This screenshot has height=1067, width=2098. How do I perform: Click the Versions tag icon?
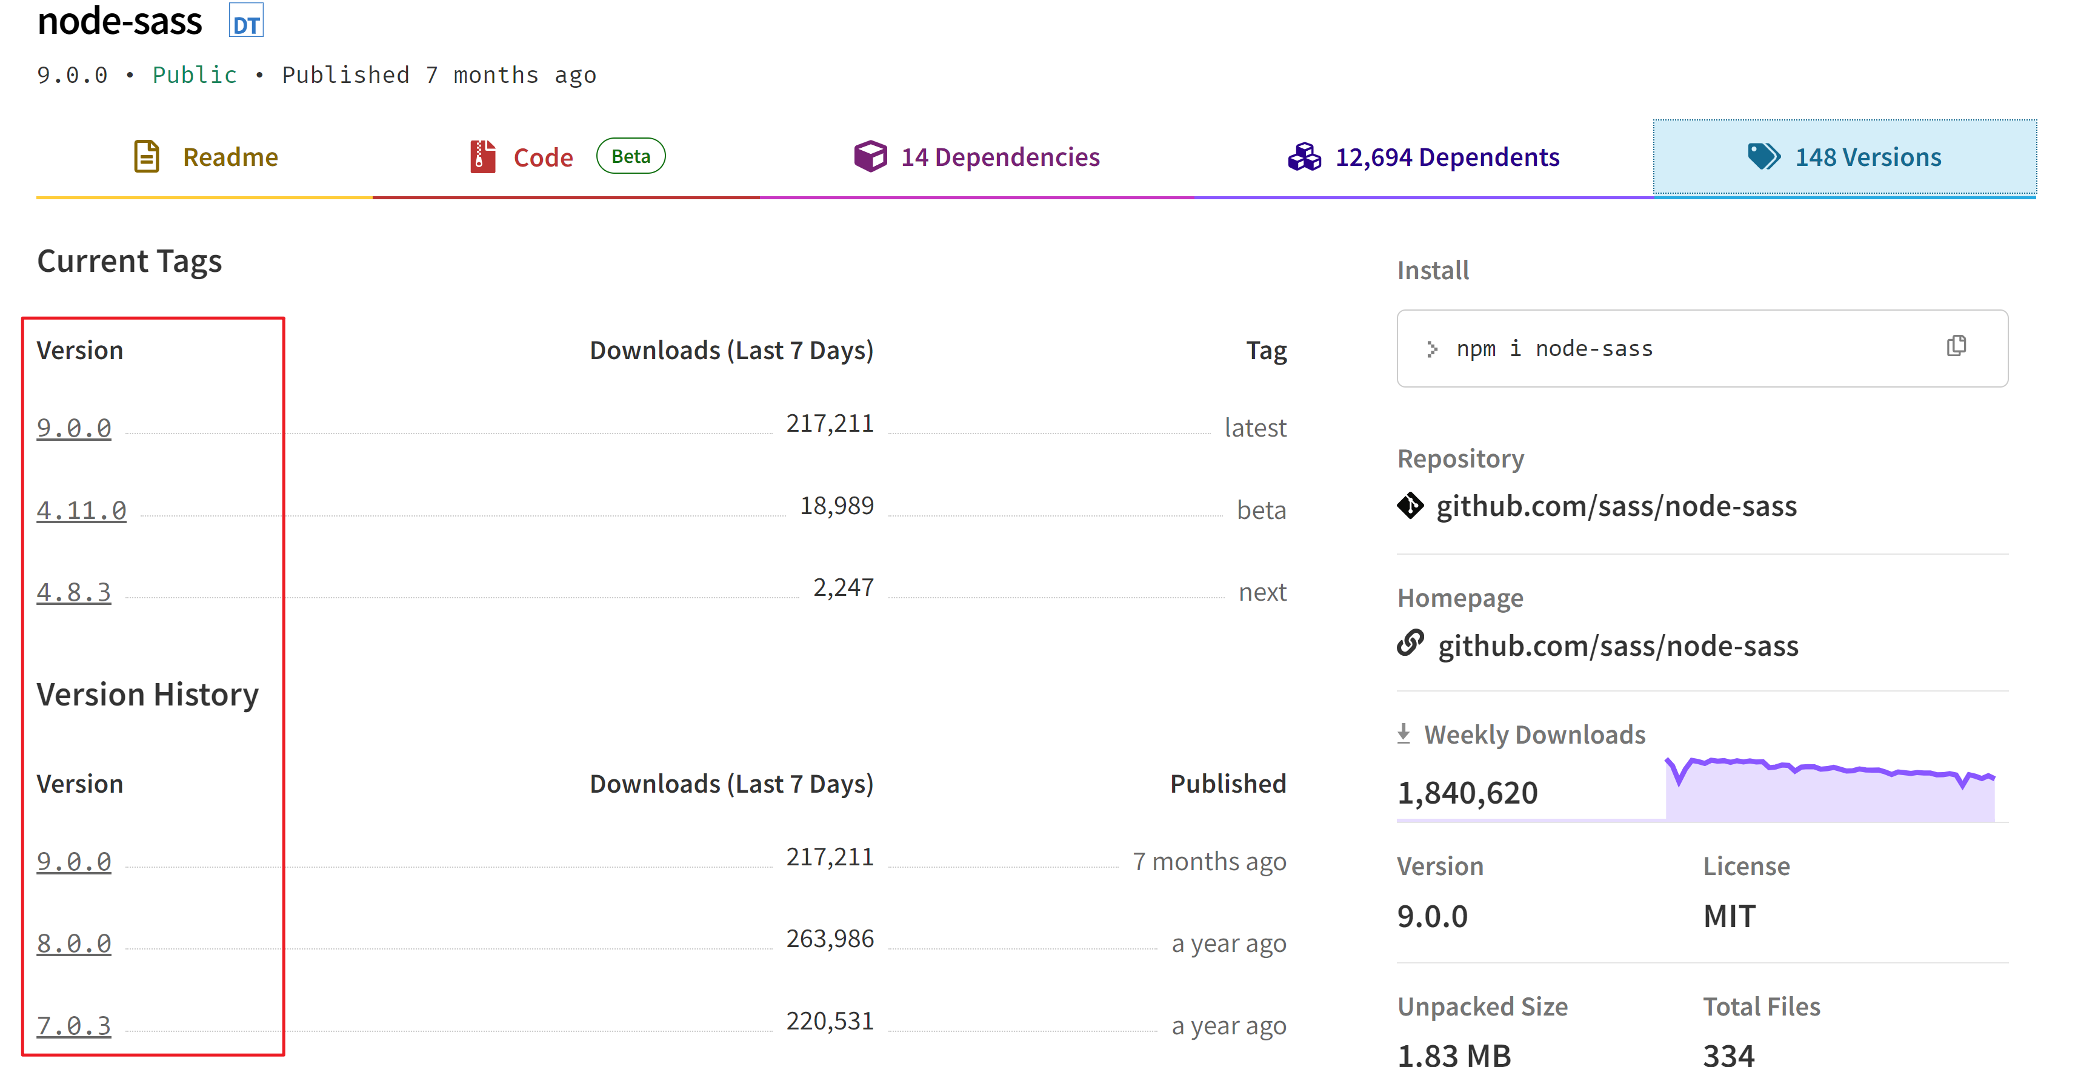pos(1764,156)
